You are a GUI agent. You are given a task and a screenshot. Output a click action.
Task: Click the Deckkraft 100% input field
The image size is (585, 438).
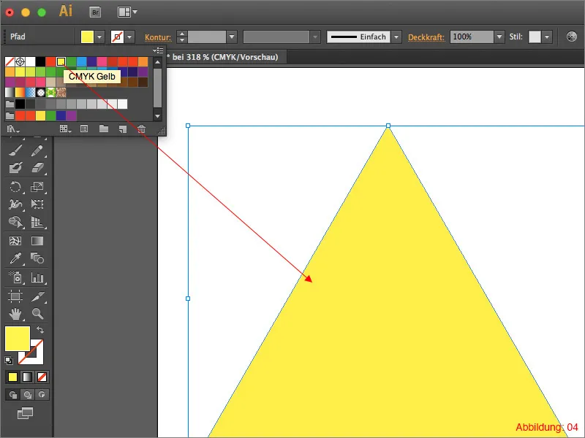pyautogui.click(x=472, y=37)
